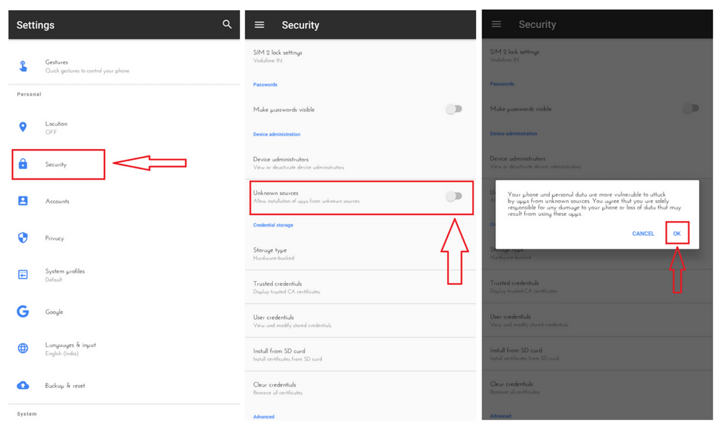The image size is (720, 432).
Task: Enable Unknown sources switch on undimmed screen
Action: click(454, 196)
